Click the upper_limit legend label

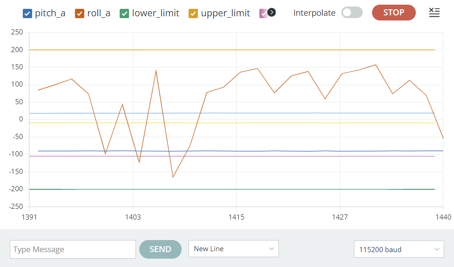(x=225, y=13)
